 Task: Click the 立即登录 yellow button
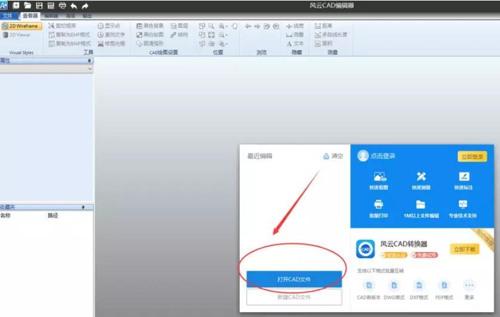[x=473, y=157]
